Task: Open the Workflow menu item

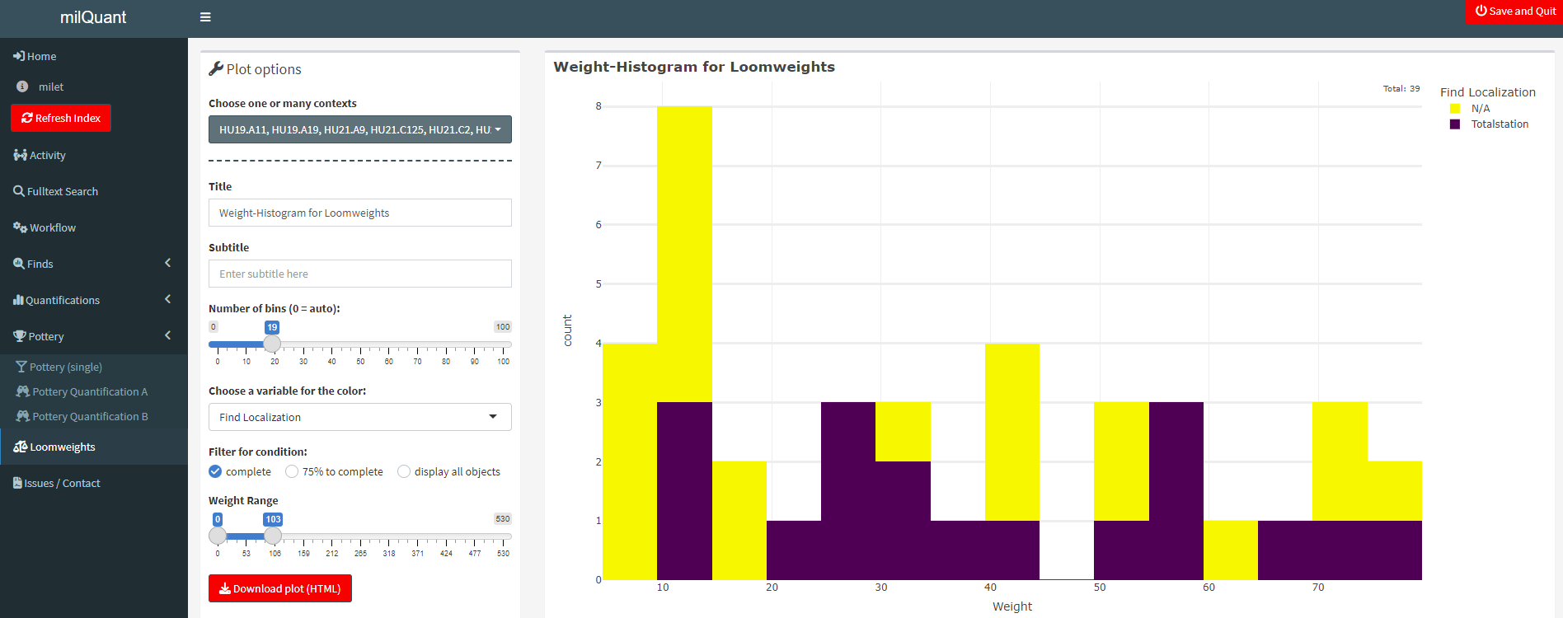Action: pyautogui.click(x=94, y=227)
